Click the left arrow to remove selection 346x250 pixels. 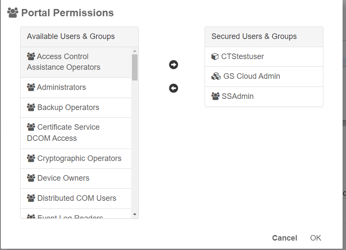(173, 88)
